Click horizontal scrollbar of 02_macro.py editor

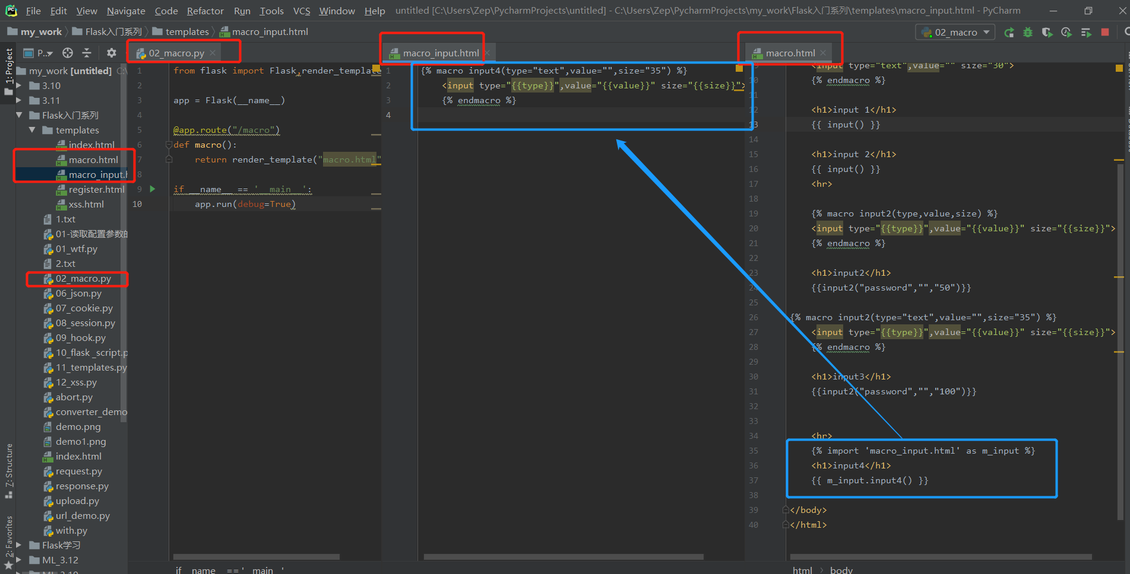coord(257,557)
